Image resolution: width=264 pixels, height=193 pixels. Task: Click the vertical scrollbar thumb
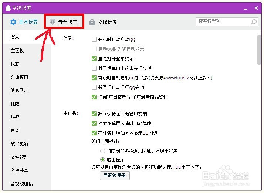(x=259, y=50)
